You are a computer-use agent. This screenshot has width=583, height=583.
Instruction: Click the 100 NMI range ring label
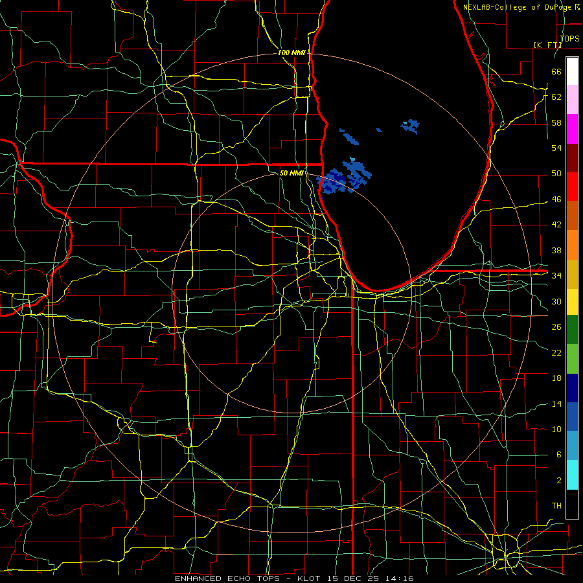click(291, 53)
